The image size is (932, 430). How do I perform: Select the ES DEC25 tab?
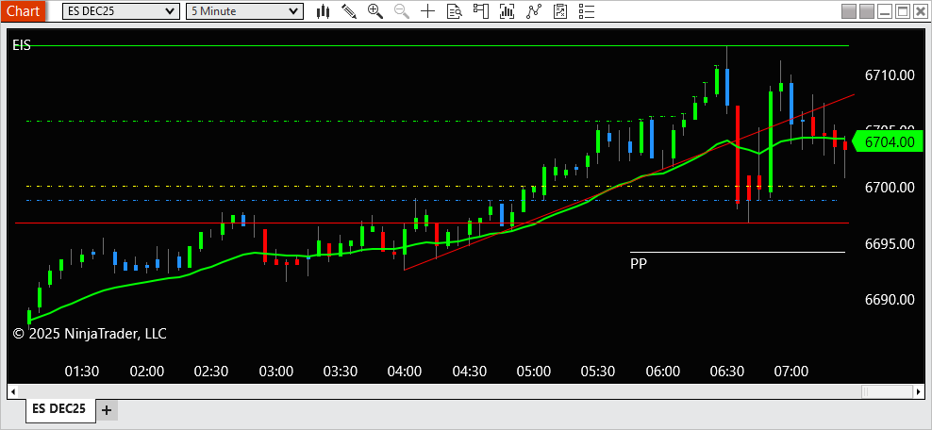[x=58, y=408]
